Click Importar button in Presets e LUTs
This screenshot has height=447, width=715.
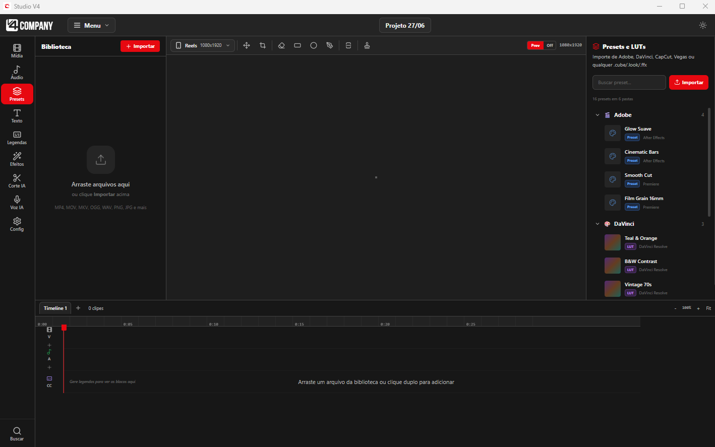(689, 82)
